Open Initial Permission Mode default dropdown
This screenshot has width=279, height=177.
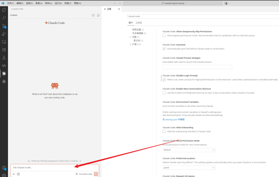189,150
